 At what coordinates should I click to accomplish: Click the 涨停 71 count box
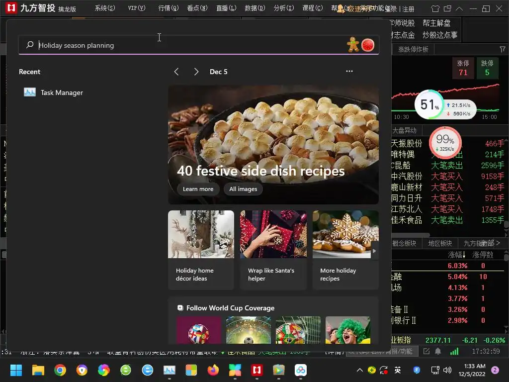(463, 68)
